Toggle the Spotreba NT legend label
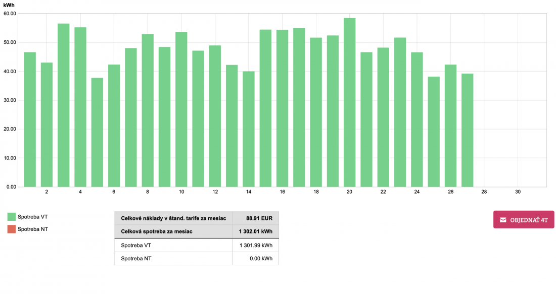556x294 pixels. [33, 229]
